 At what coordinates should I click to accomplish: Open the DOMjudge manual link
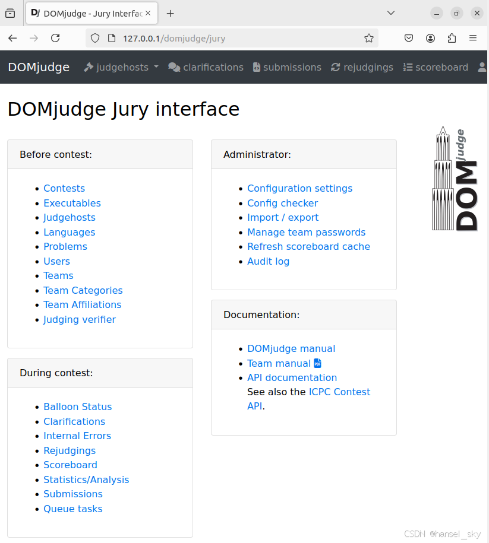coord(291,348)
